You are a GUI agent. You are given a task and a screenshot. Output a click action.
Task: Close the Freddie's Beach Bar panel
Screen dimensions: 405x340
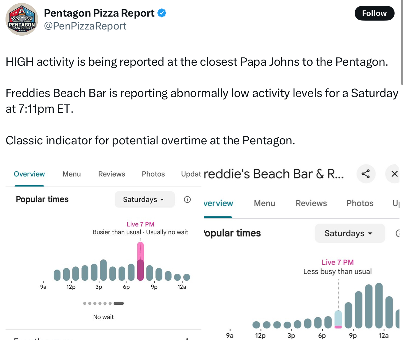click(394, 174)
